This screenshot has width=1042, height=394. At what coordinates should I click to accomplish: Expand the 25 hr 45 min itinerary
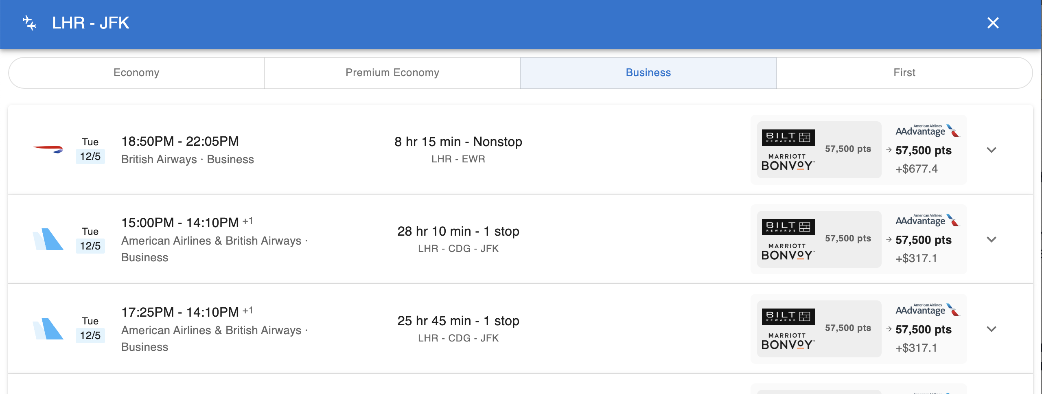[992, 329]
